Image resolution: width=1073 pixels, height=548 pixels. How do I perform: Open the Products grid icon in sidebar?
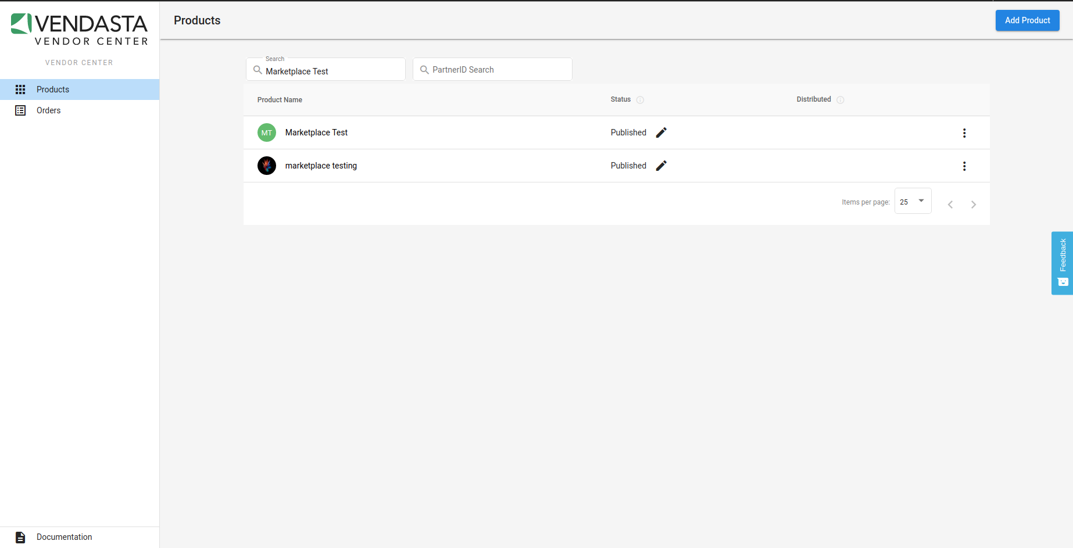pyautogui.click(x=20, y=89)
